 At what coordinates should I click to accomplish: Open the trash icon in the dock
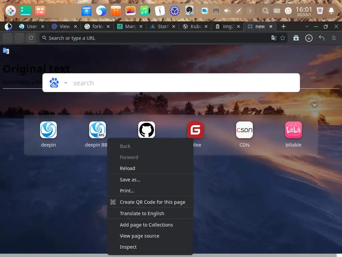click(320, 10)
